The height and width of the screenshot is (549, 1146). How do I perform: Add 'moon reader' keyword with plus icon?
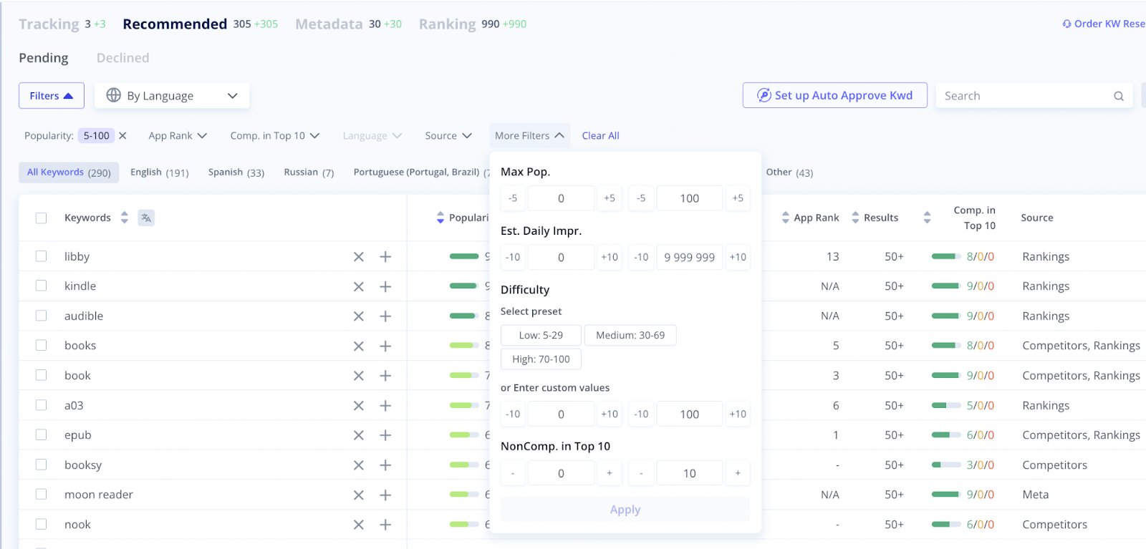pos(385,495)
